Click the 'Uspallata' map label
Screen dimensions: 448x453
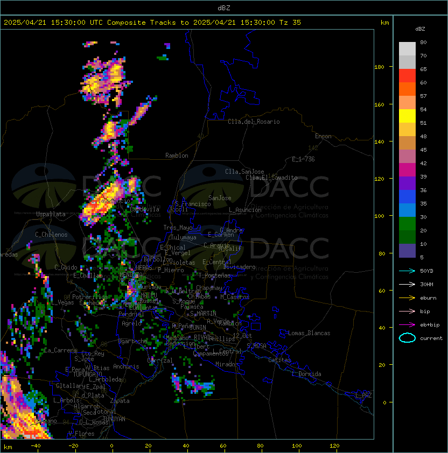(51, 214)
